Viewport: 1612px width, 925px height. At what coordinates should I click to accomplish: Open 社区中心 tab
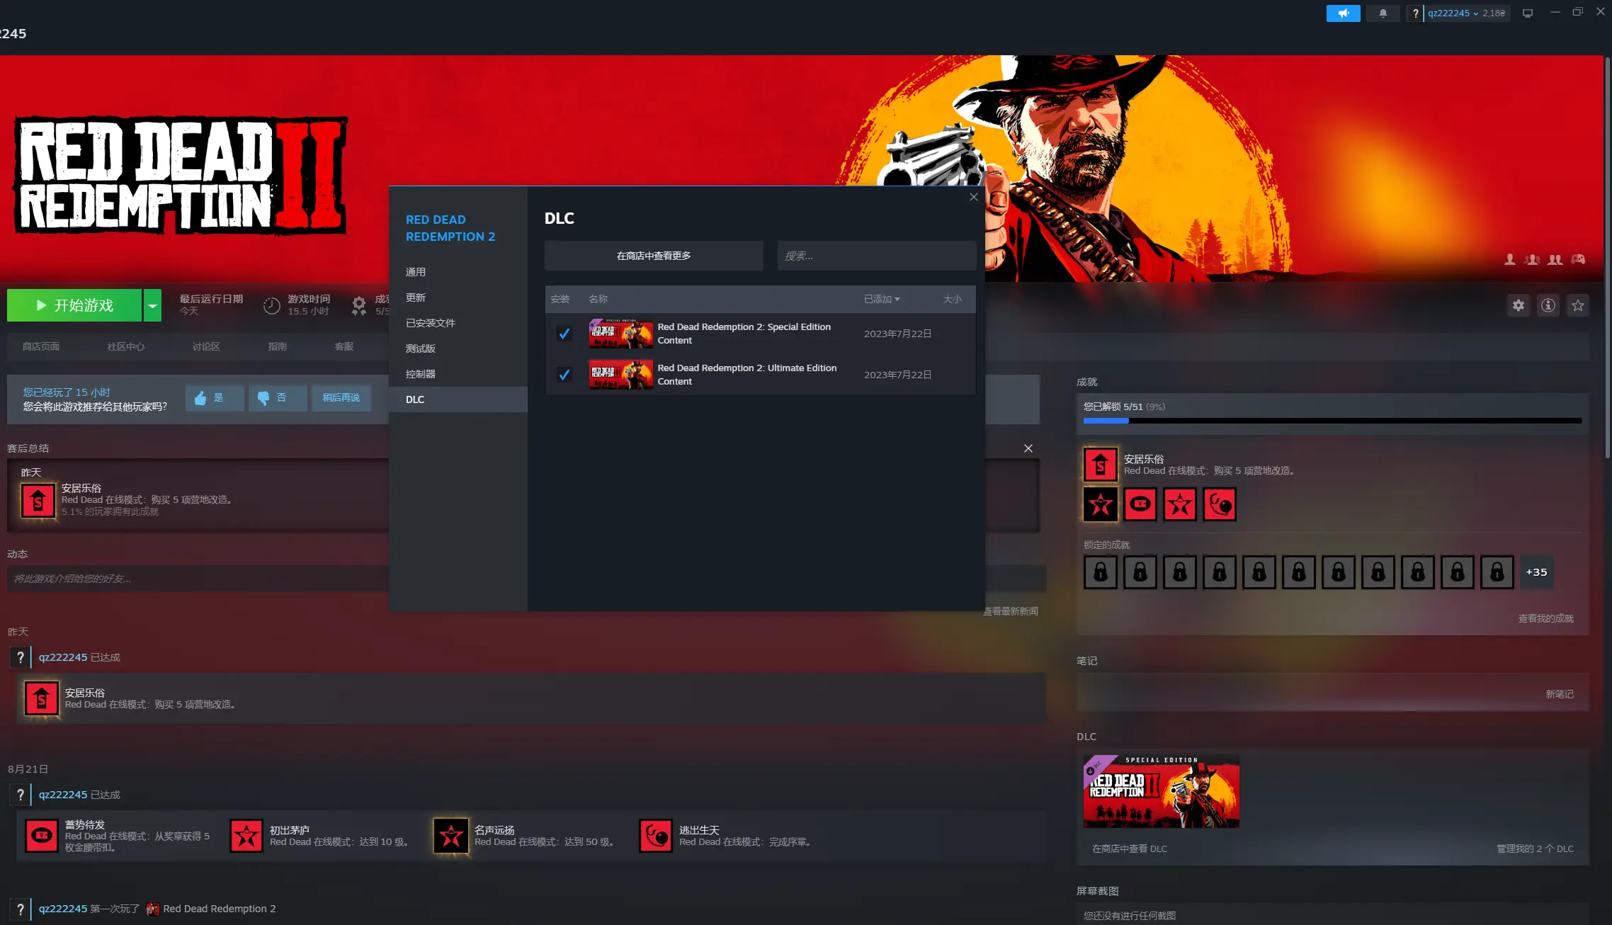pos(126,346)
